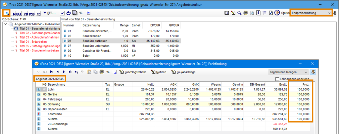
Task: Click the arrow-with-1 icon in Preisfindung toolbar
Action: pyautogui.click(x=76, y=72)
